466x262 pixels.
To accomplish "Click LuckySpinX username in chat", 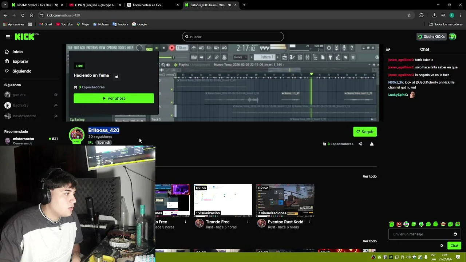I will (398, 95).
